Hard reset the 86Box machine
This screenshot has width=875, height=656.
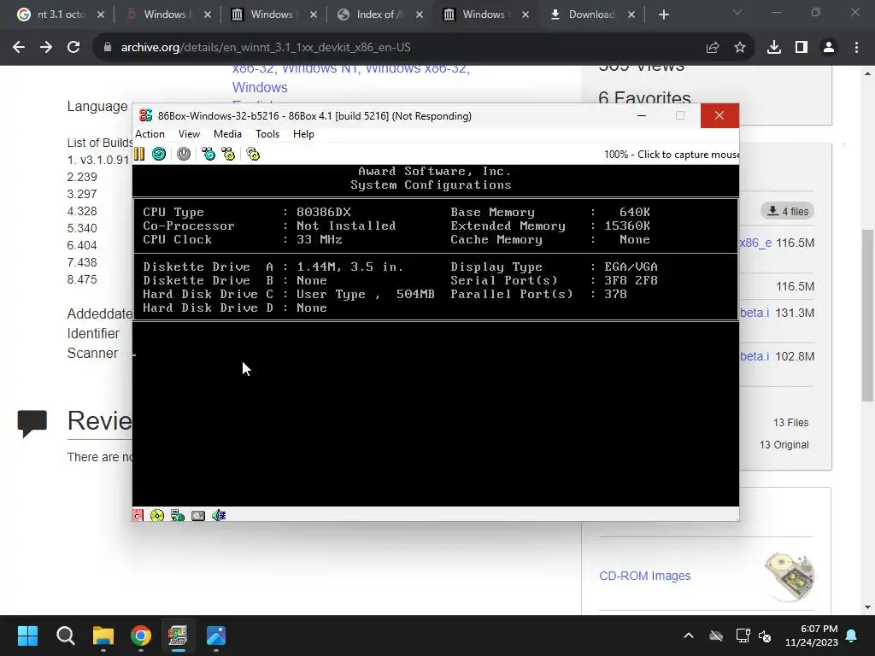click(159, 154)
